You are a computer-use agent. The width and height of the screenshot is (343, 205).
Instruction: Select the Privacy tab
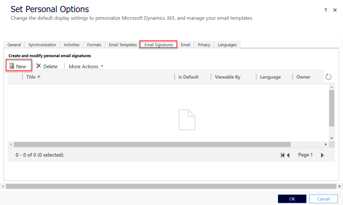coord(204,45)
